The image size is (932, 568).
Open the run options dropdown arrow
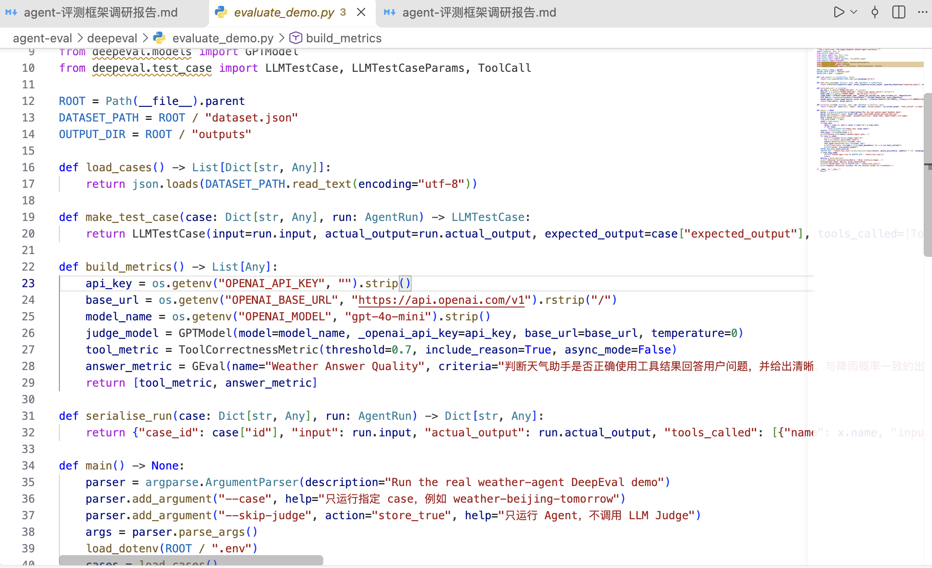click(854, 12)
